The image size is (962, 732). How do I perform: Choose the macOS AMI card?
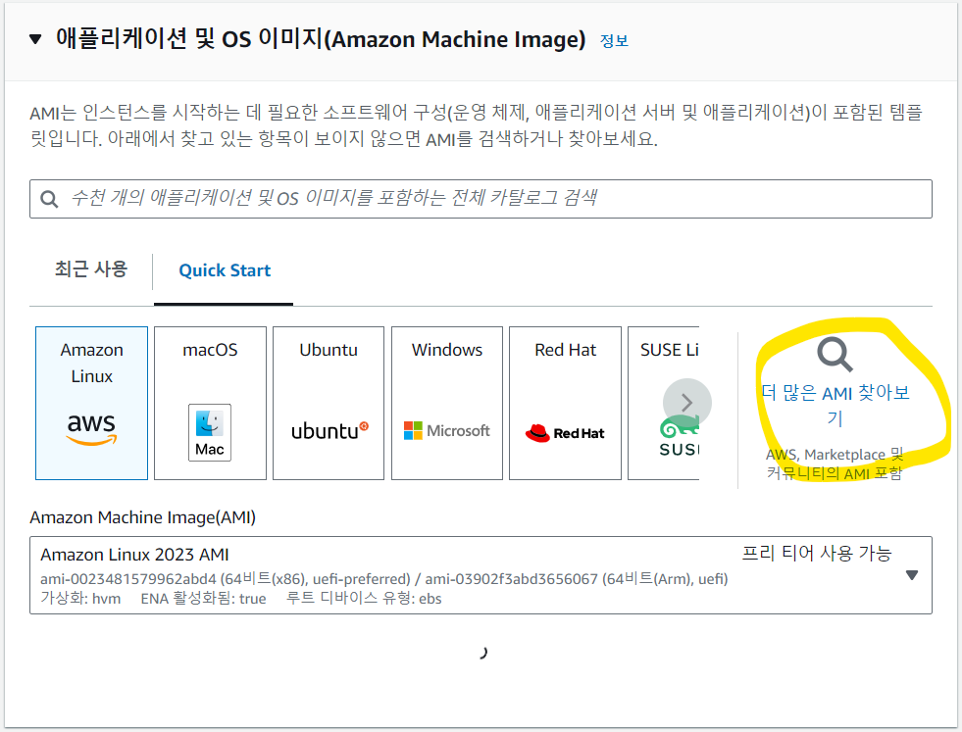point(210,403)
